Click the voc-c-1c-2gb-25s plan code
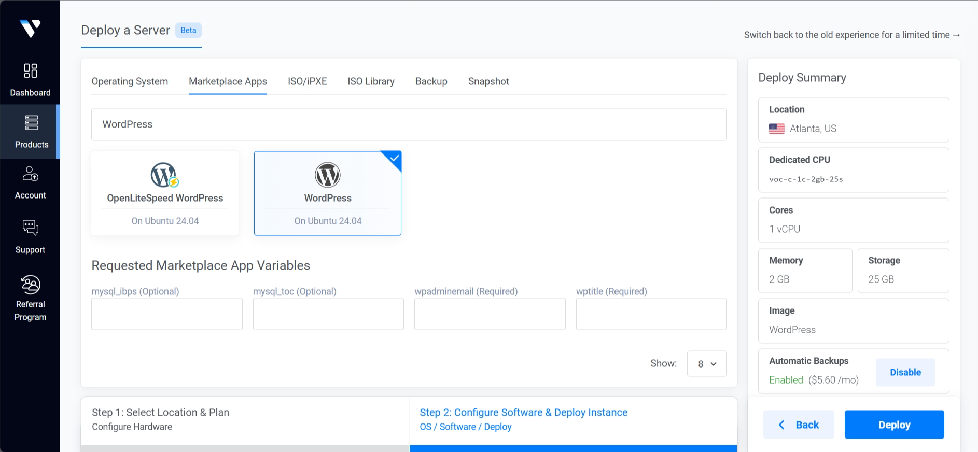 806,179
